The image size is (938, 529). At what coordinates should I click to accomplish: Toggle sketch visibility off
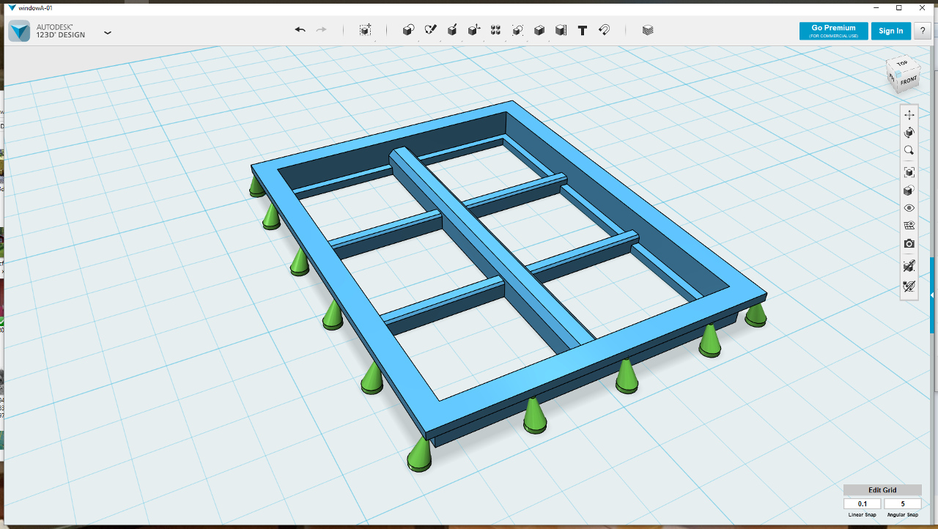[x=909, y=265]
